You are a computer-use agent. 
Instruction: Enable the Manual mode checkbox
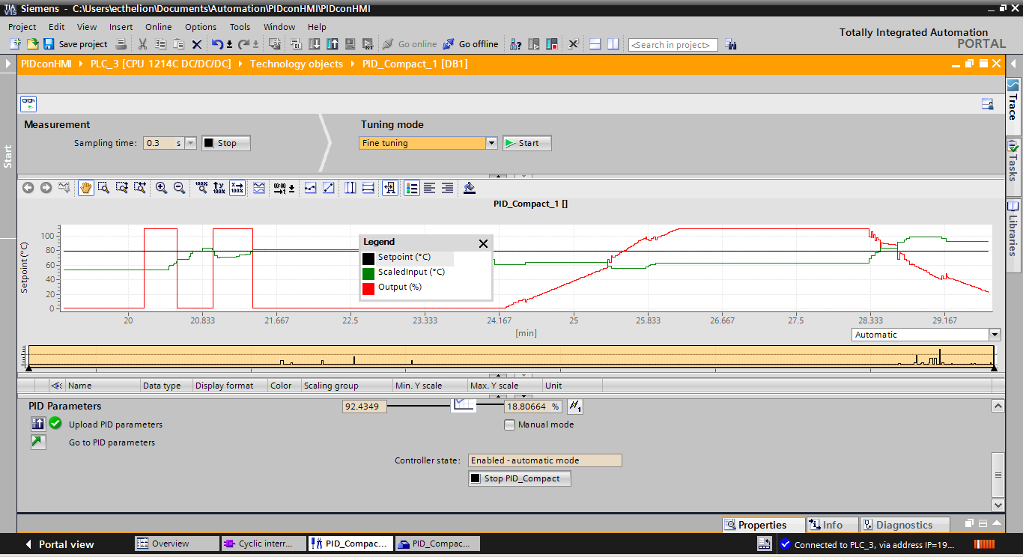tap(510, 424)
